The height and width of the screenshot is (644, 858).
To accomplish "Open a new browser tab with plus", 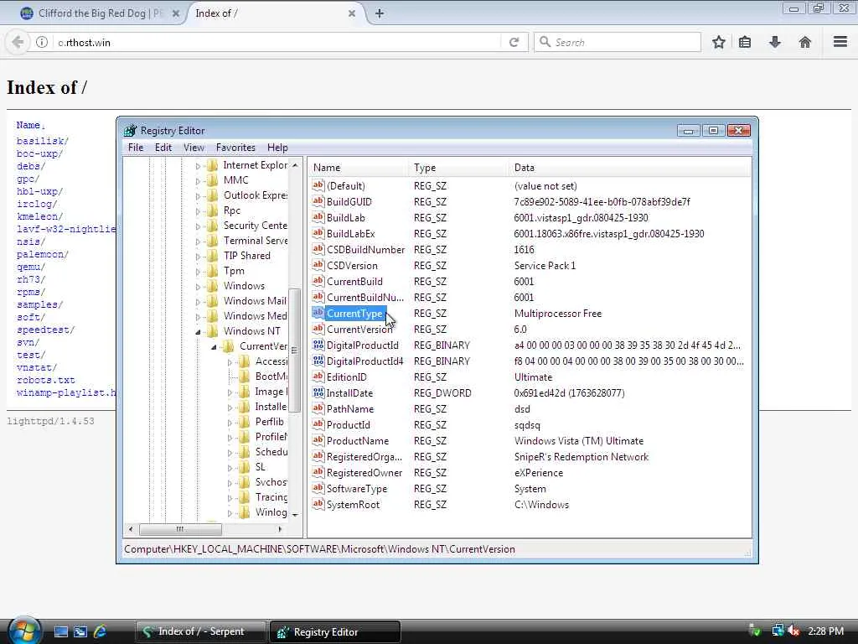I will [x=380, y=13].
